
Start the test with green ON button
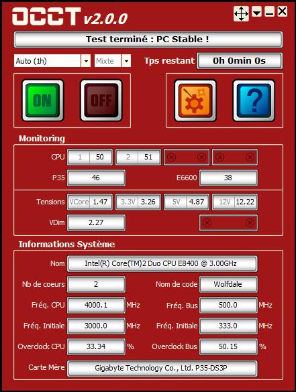coord(43,101)
